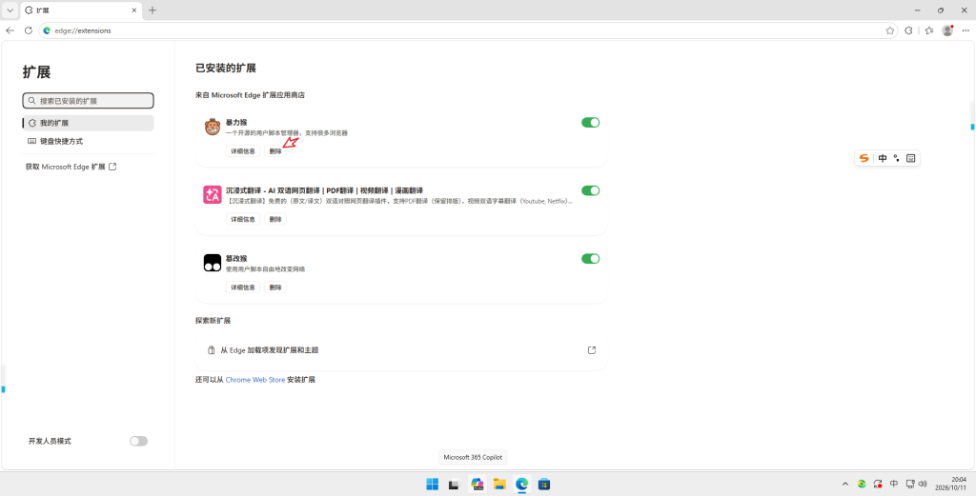Screen dimensions: 976x496
Task: Close the 扩展 tab
Action: click(134, 10)
